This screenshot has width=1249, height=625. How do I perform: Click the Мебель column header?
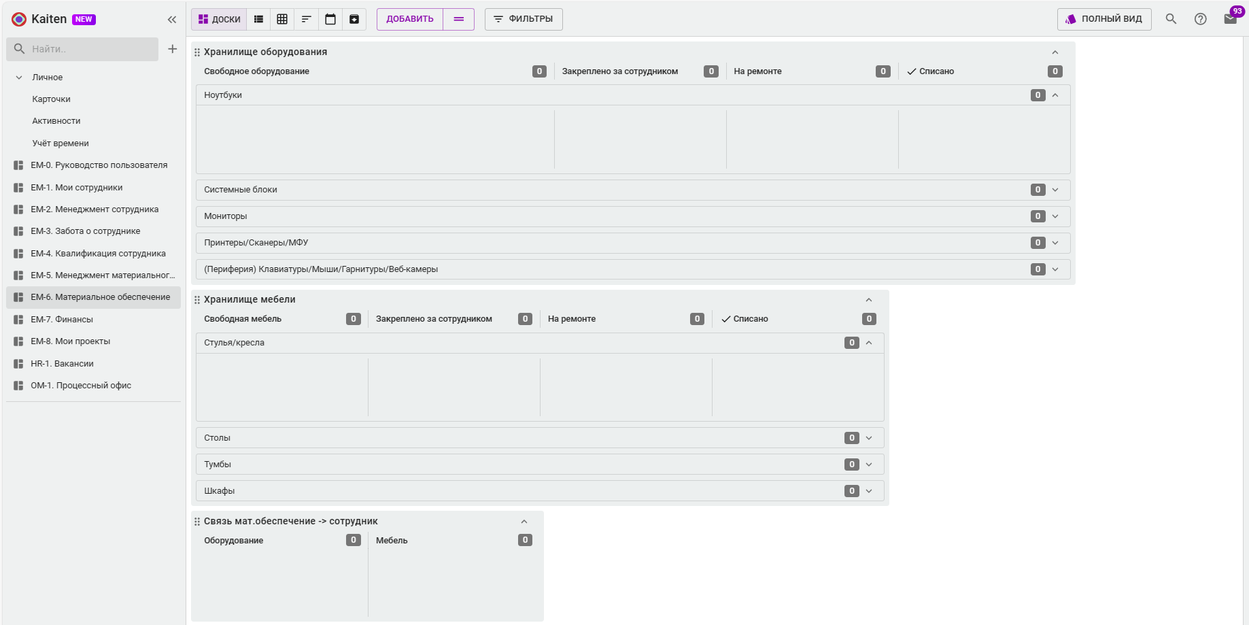pyautogui.click(x=392, y=541)
